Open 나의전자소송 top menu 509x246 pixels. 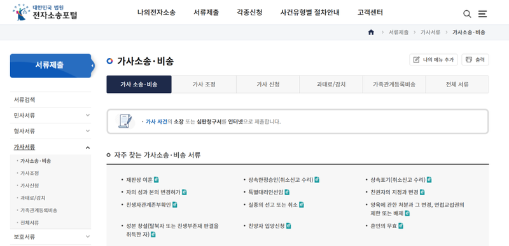coord(156,13)
